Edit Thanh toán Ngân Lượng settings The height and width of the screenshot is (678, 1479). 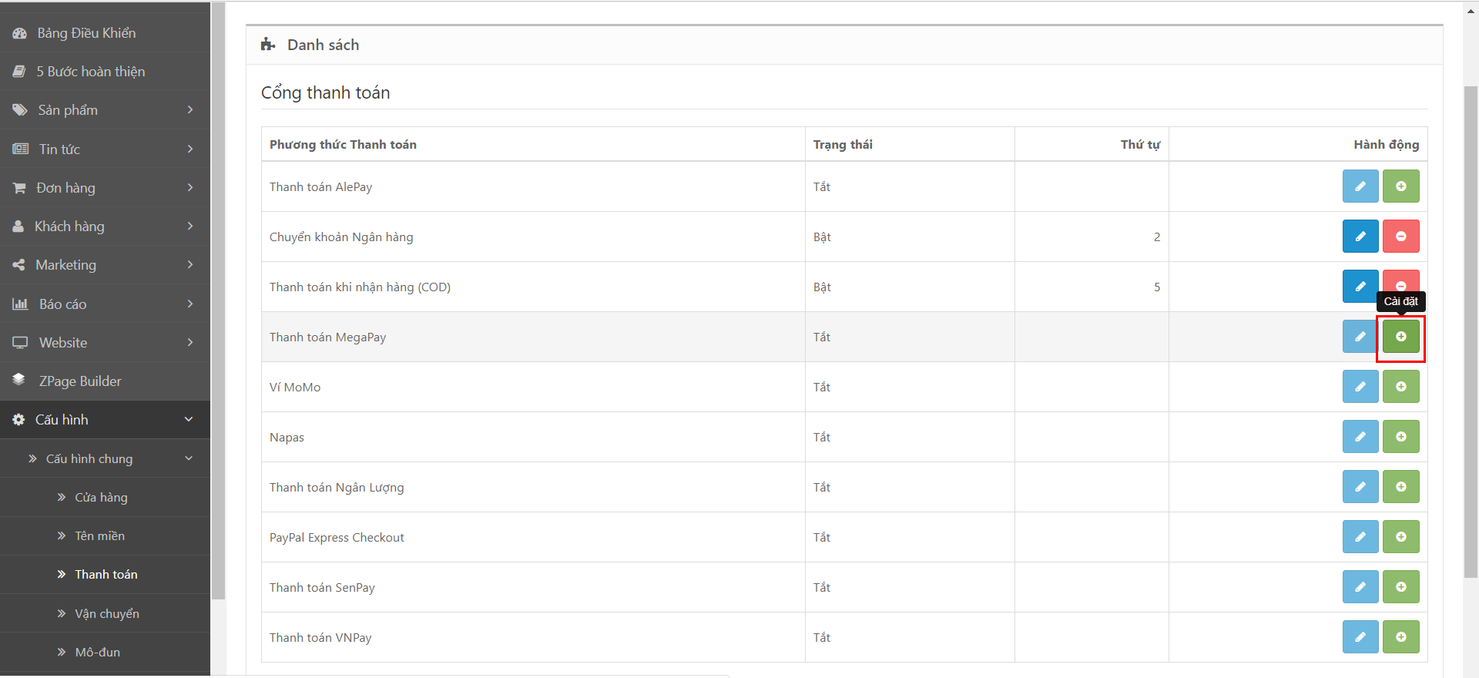click(x=1360, y=487)
